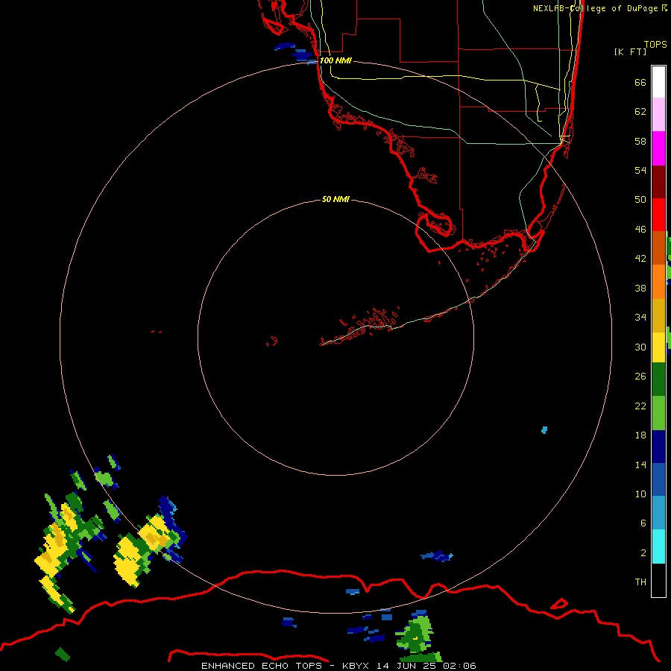Click the 2 legend value
The height and width of the screenshot is (671, 671).
pyautogui.click(x=643, y=552)
